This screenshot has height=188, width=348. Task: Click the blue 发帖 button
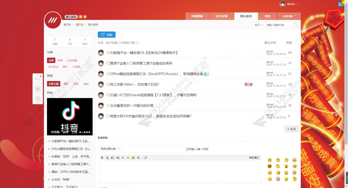[107, 35]
